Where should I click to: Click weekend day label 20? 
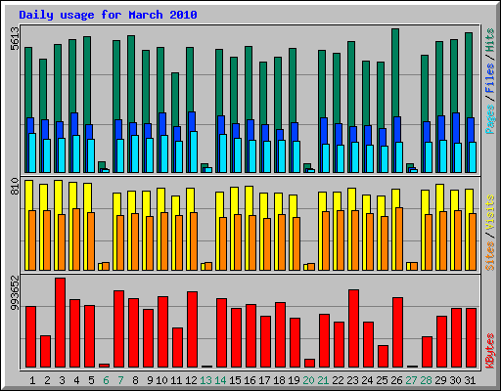click(308, 380)
